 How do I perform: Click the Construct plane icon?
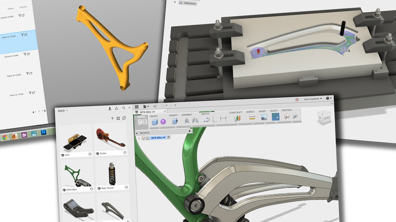[237, 118]
